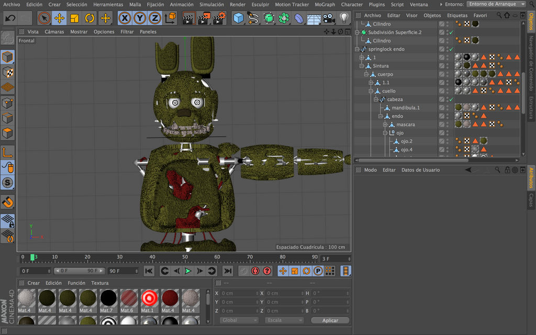Toggle the green check for cabeza
Viewport: 536px width, 335px height.
pos(451,99)
